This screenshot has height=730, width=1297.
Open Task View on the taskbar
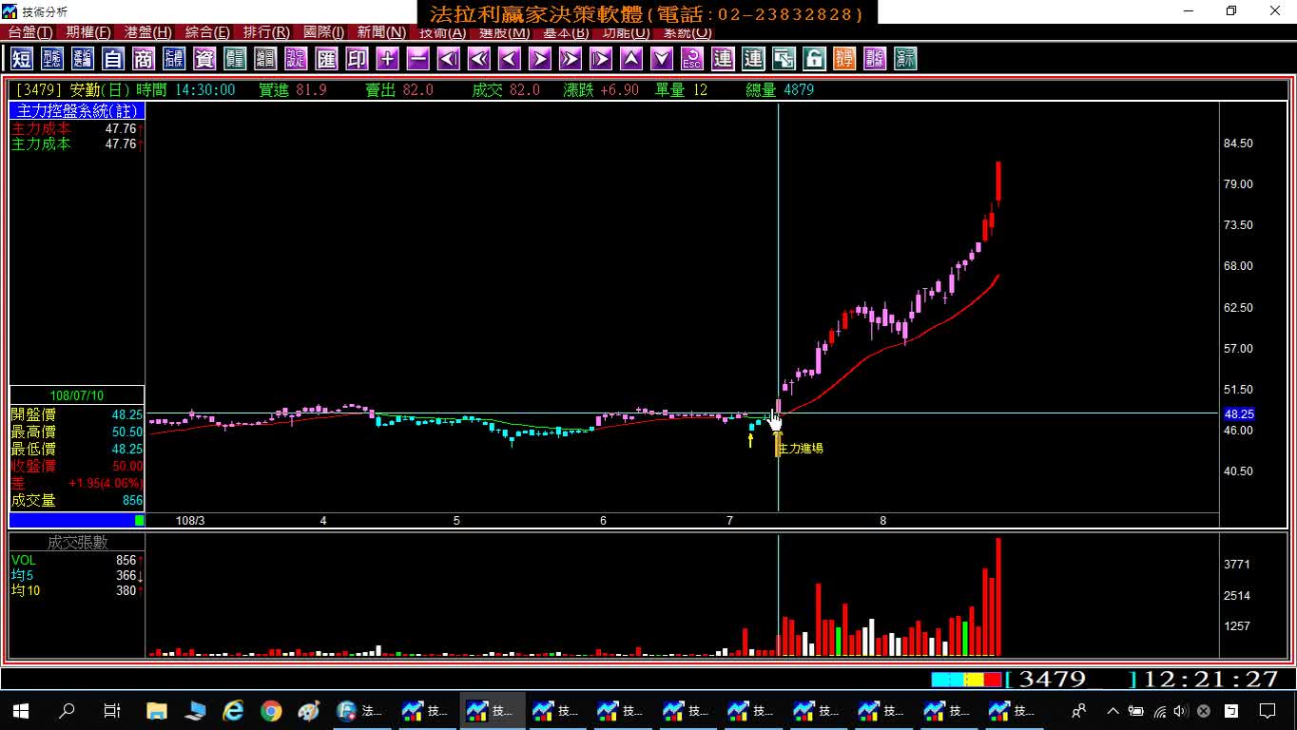tap(112, 710)
